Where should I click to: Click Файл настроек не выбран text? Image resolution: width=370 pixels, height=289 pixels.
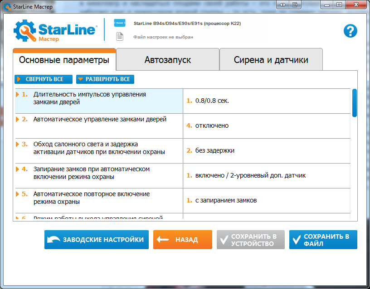[163, 37]
